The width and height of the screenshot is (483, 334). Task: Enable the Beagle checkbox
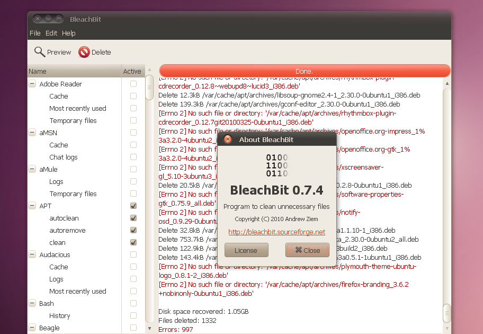tap(133, 328)
